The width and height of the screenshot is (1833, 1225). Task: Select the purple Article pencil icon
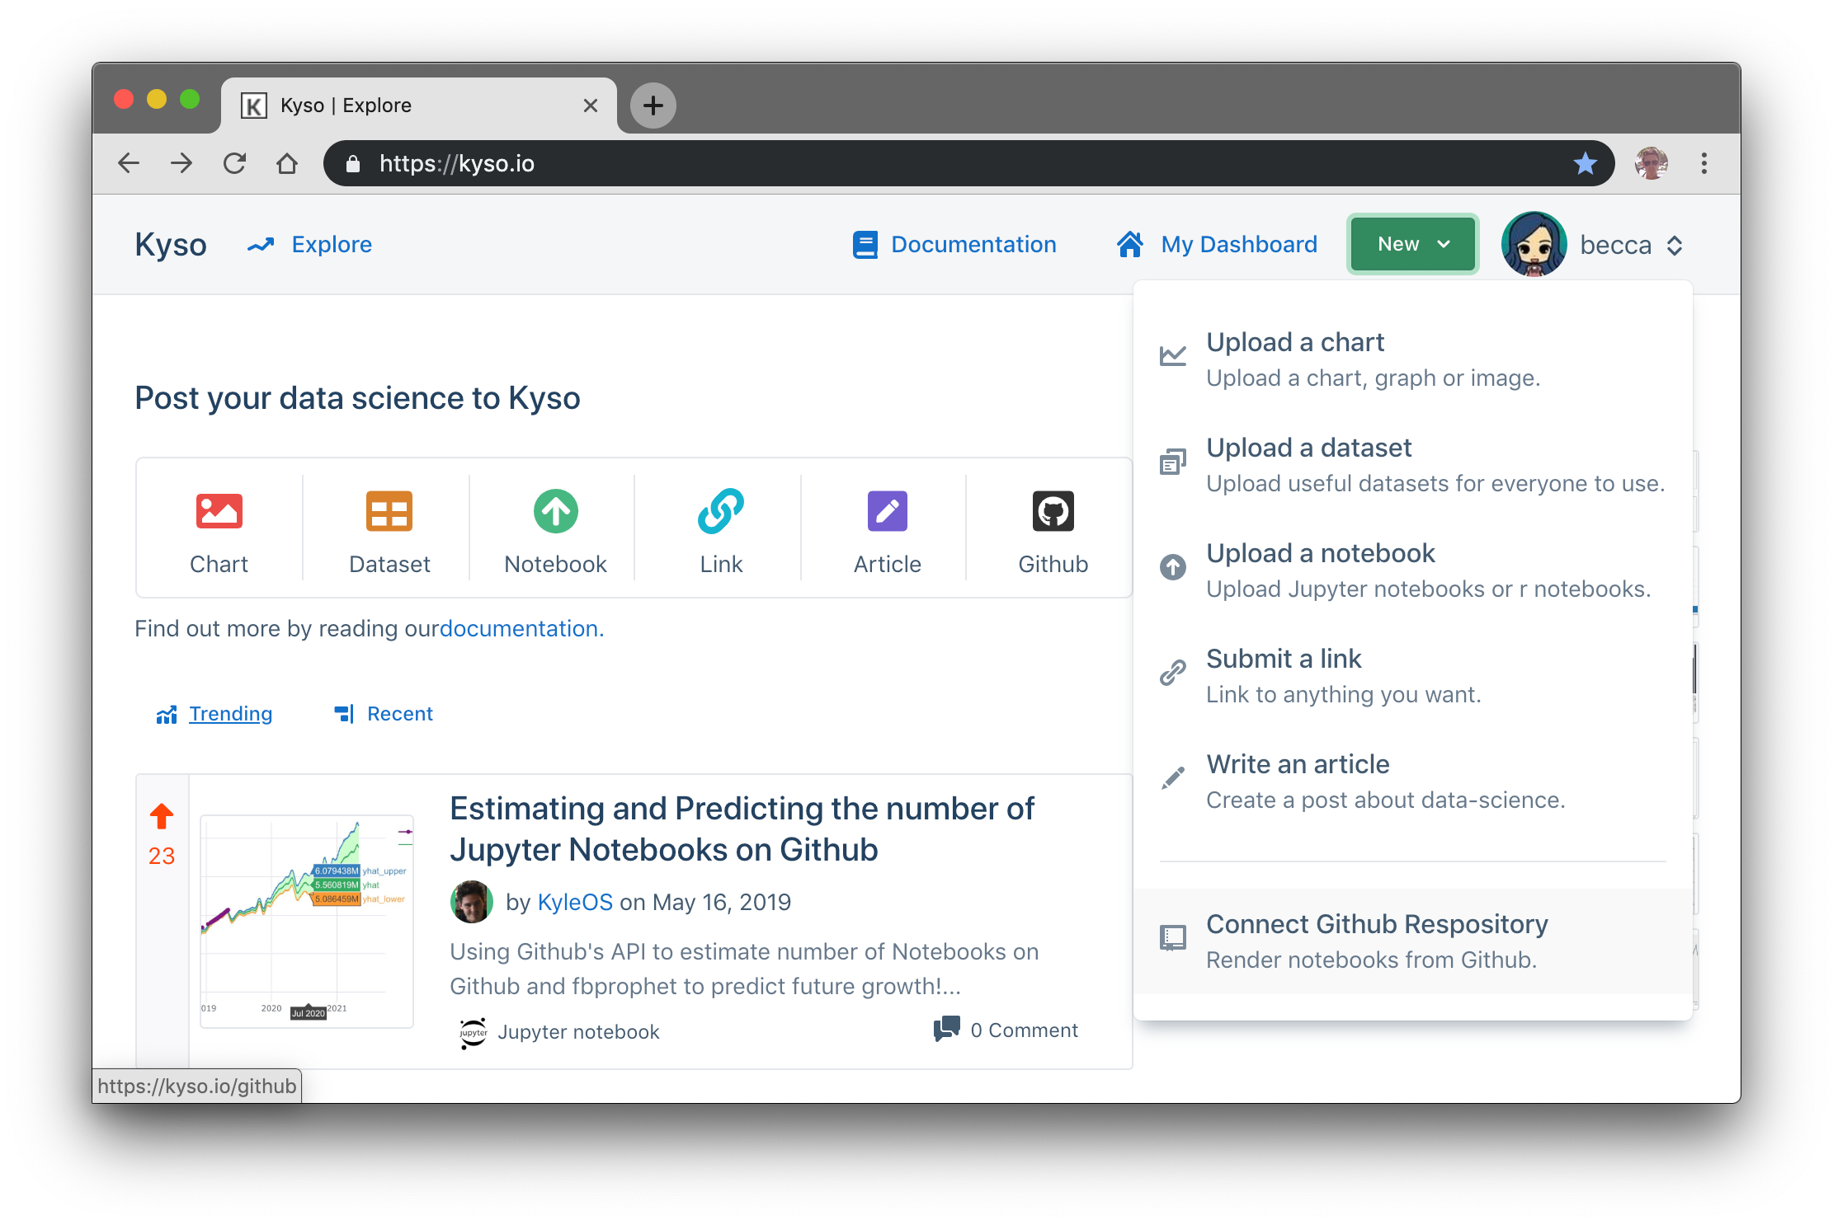[887, 511]
